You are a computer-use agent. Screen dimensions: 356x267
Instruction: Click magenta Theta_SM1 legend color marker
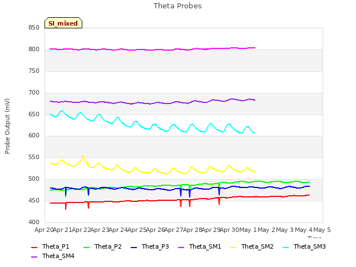tap(181, 247)
